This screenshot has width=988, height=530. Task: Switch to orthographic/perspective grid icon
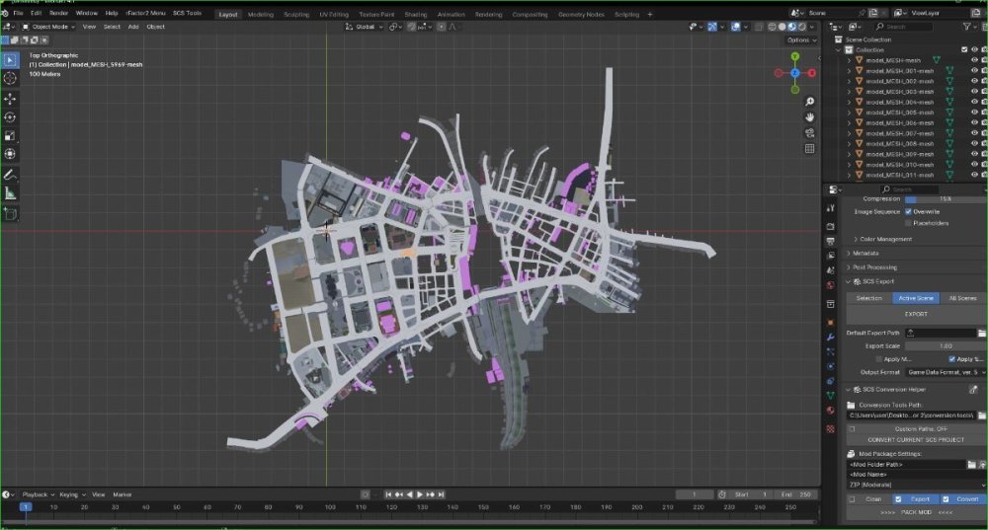(810, 149)
